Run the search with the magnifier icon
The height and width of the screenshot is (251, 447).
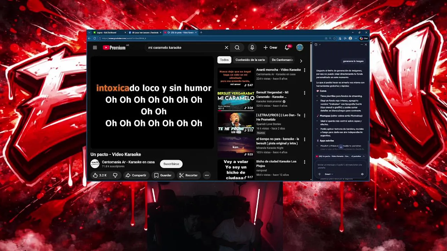237,47
